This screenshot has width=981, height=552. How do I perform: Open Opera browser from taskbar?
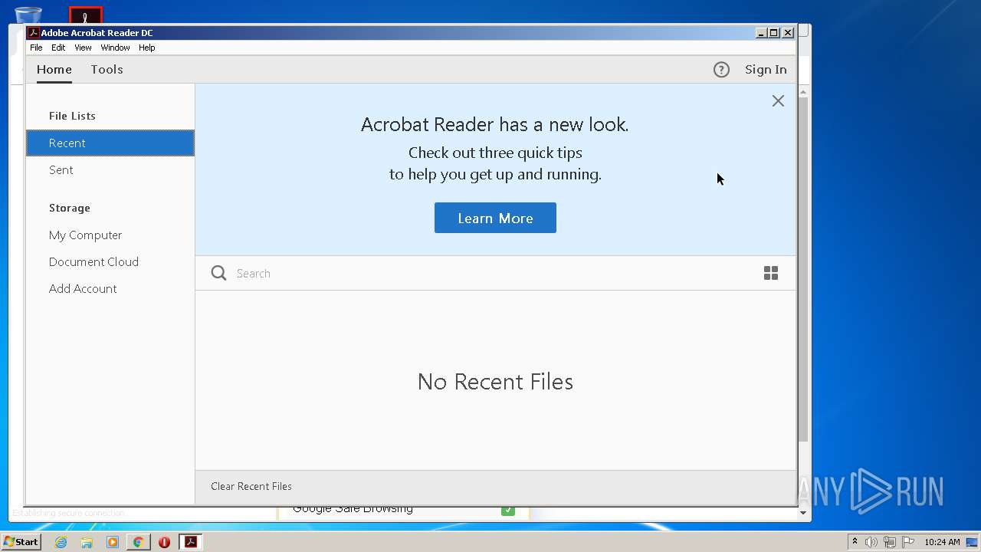point(164,542)
